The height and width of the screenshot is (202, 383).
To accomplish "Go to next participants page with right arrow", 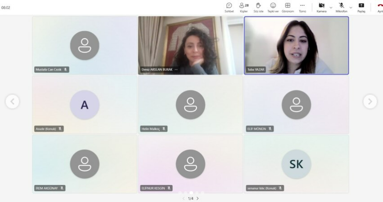I will pyautogui.click(x=370, y=102).
